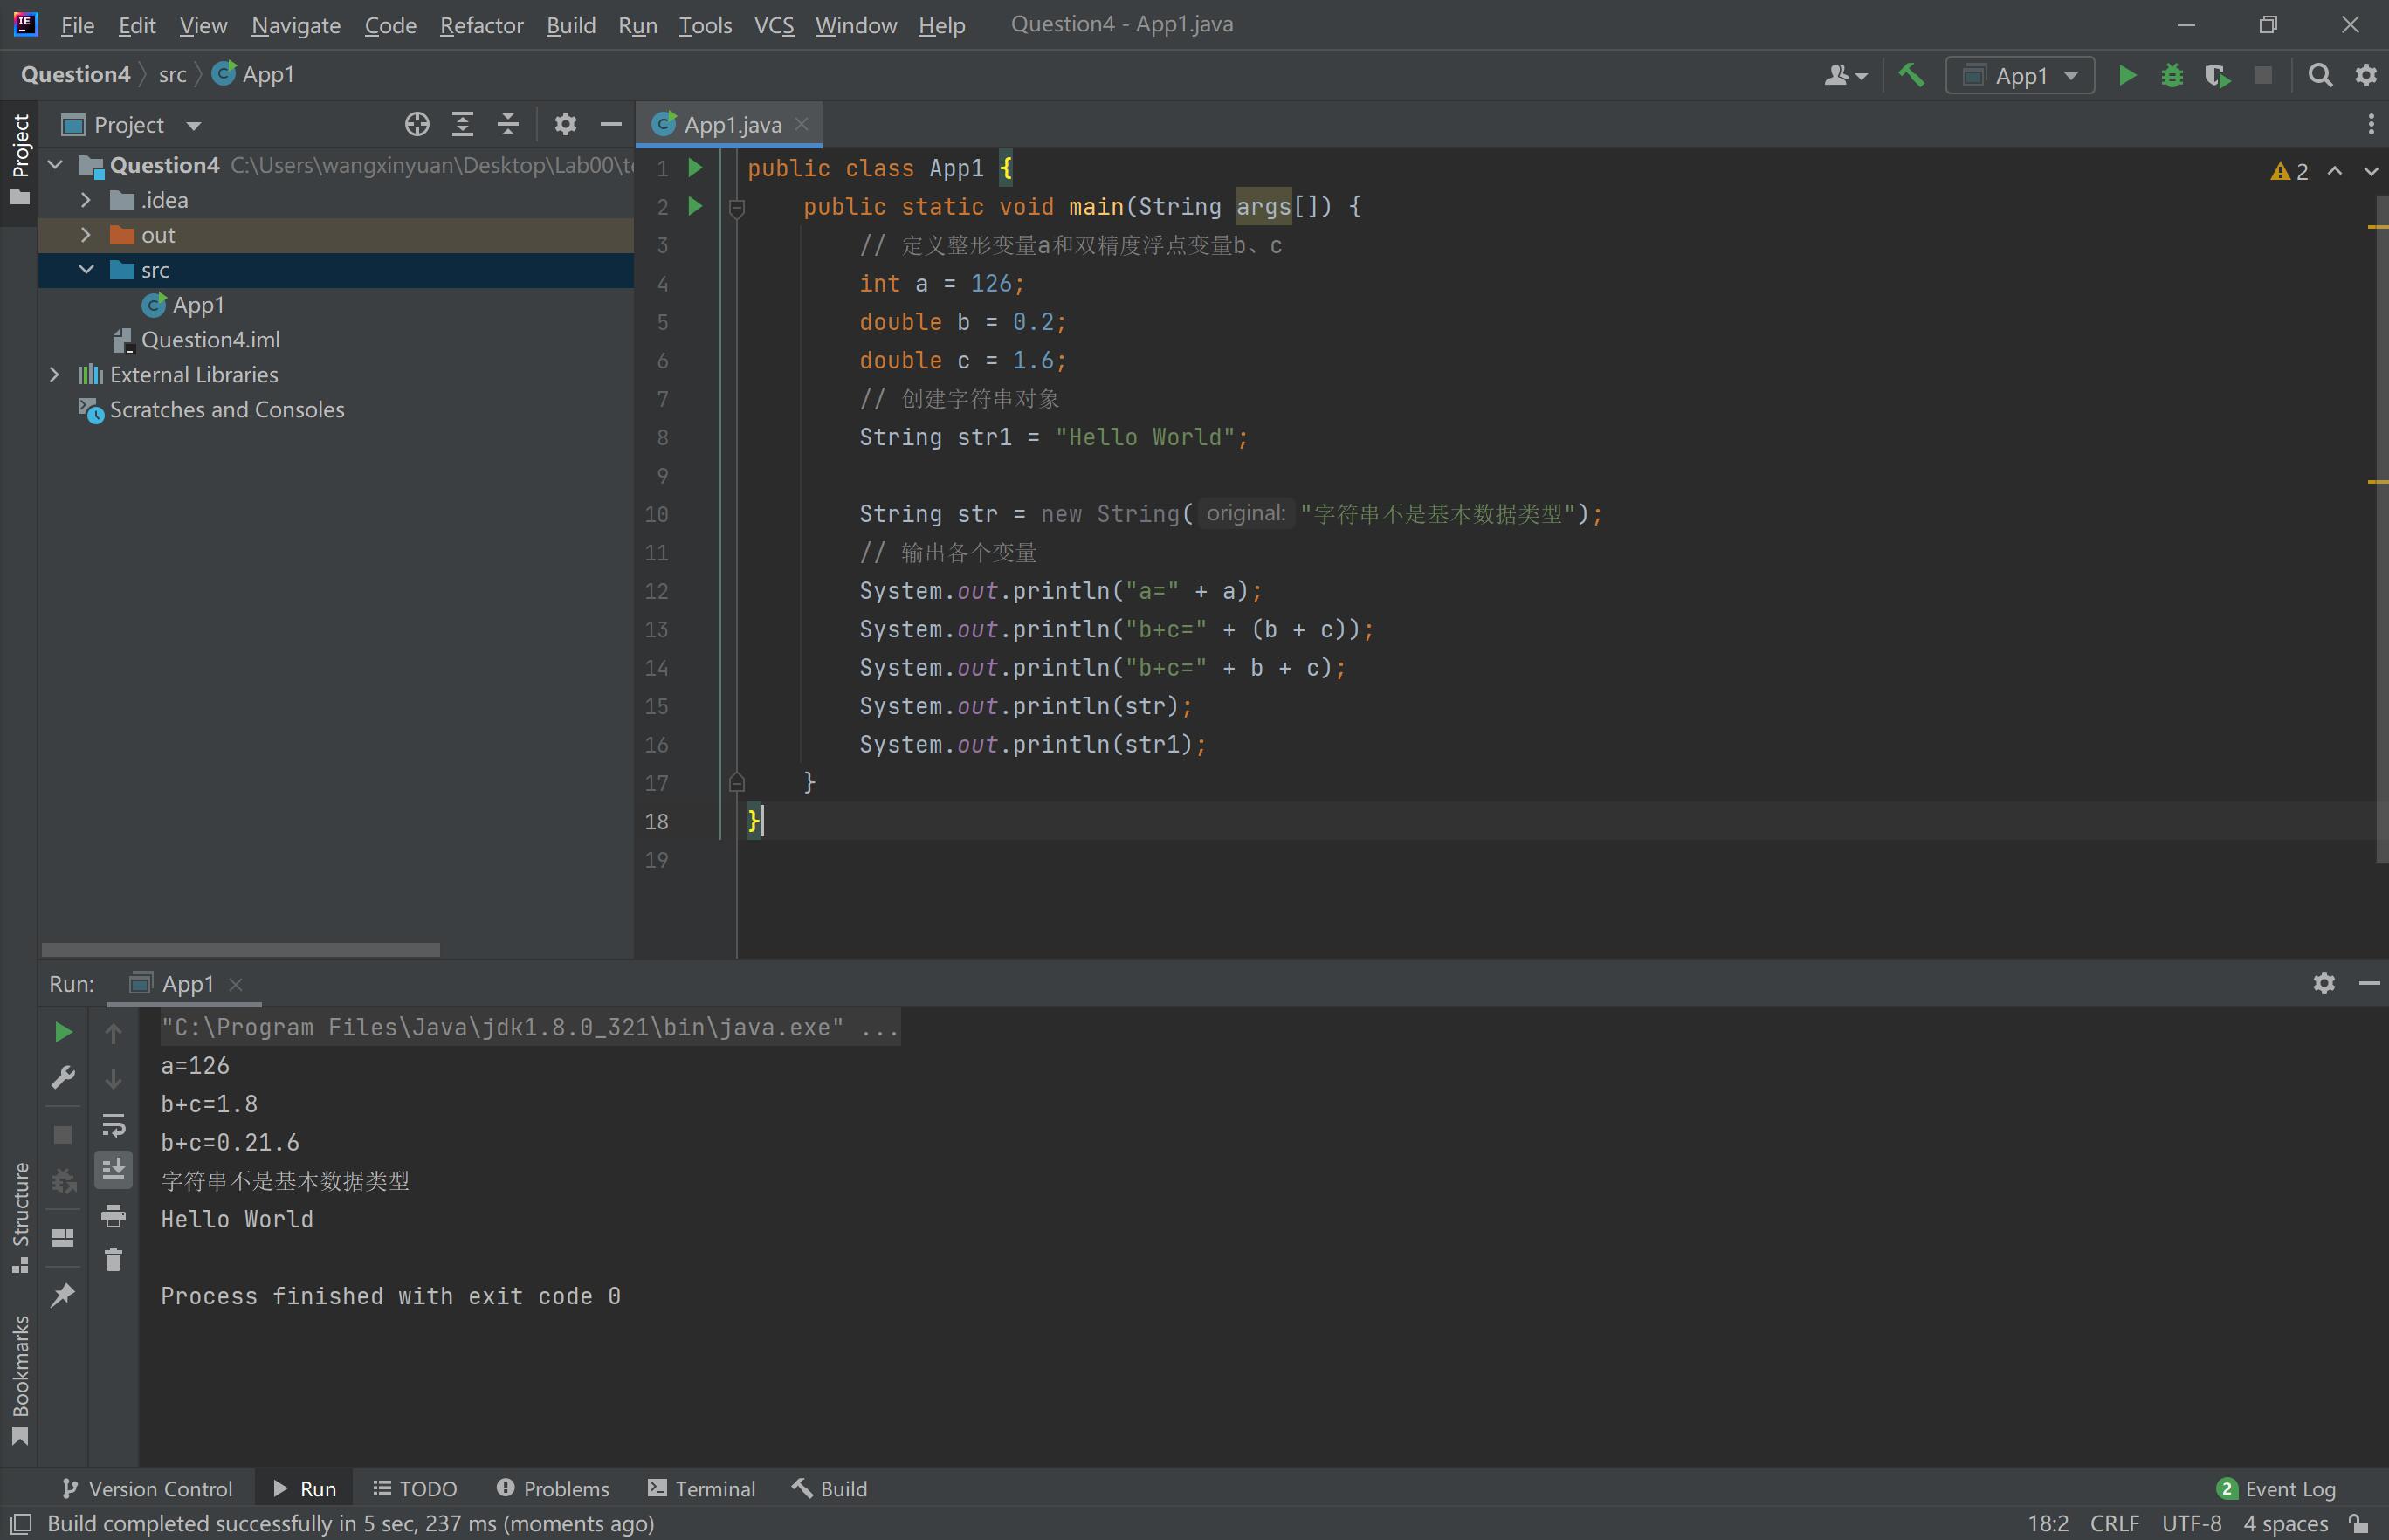The image size is (2389, 1540).
Task: Change 4 spaces indent setting
Action: coord(2286,1523)
